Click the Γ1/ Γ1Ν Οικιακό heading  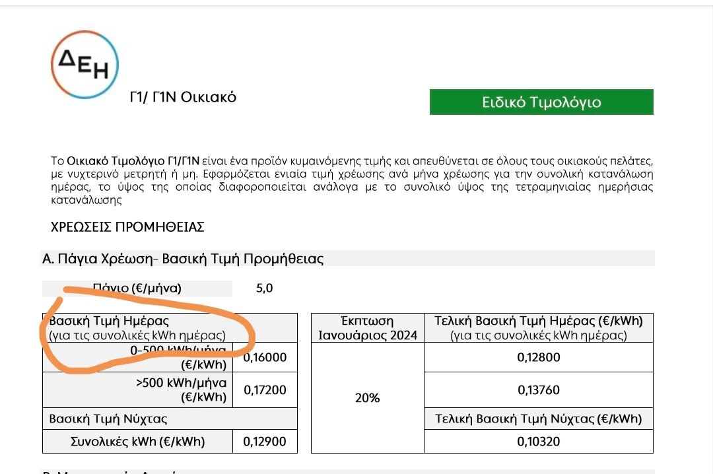(x=183, y=97)
